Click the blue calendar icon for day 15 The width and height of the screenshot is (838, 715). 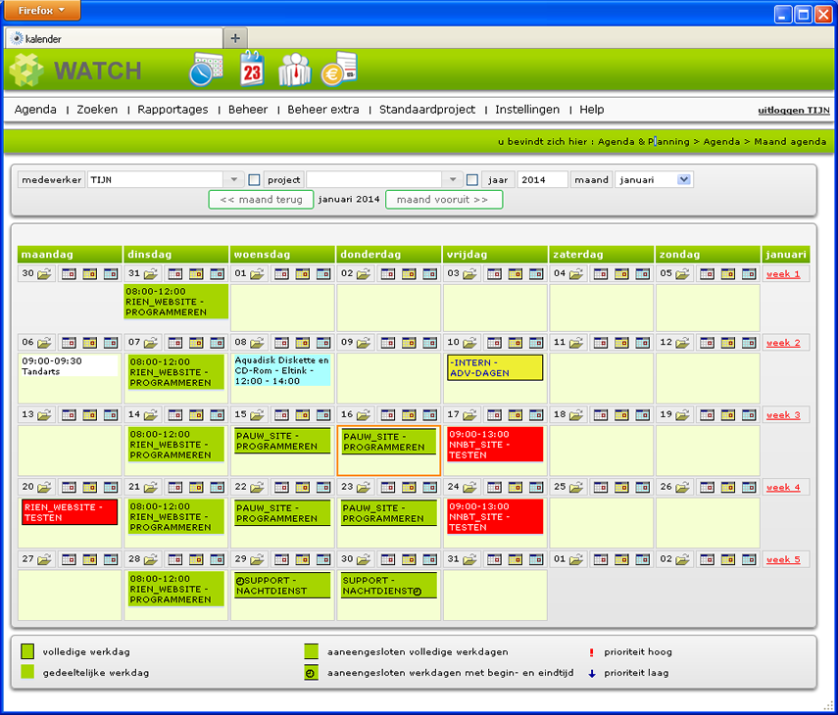coord(323,415)
